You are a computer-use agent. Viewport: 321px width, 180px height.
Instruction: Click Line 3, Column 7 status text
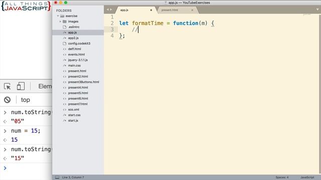pyautogui.click(x=73, y=177)
